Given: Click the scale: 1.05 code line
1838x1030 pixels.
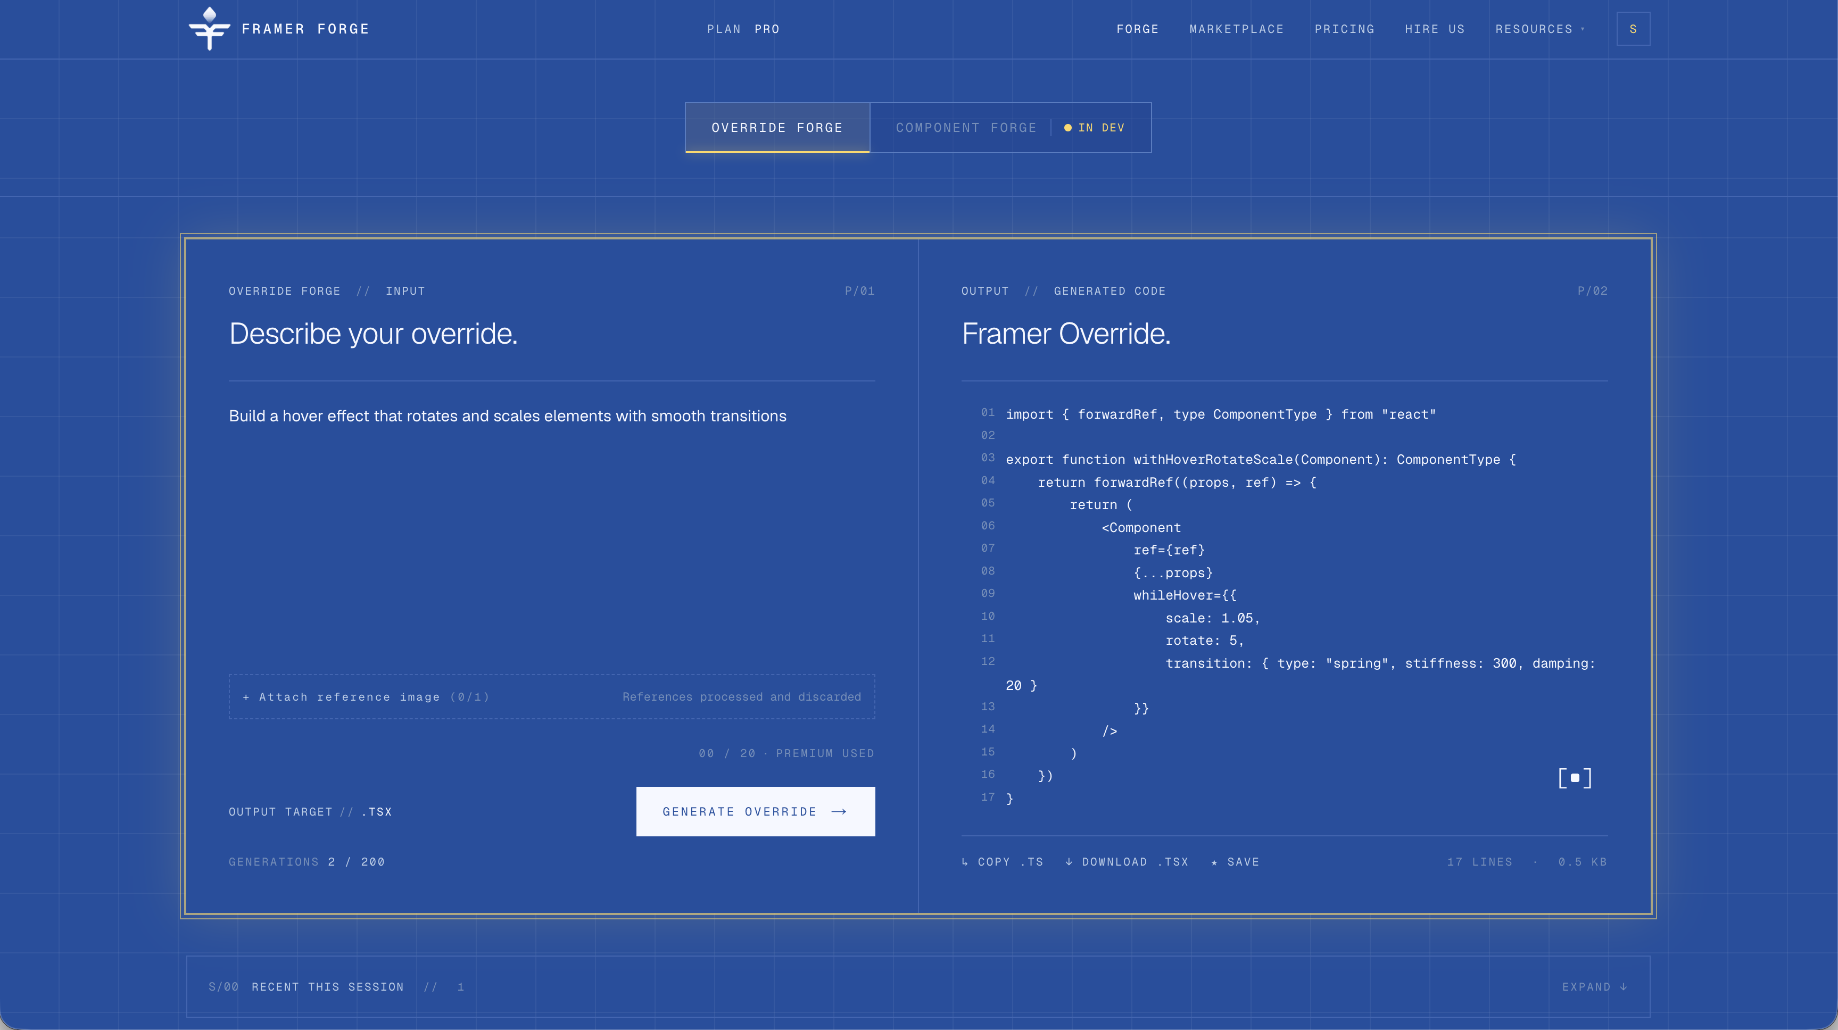Looking at the screenshot, I should [1213, 618].
